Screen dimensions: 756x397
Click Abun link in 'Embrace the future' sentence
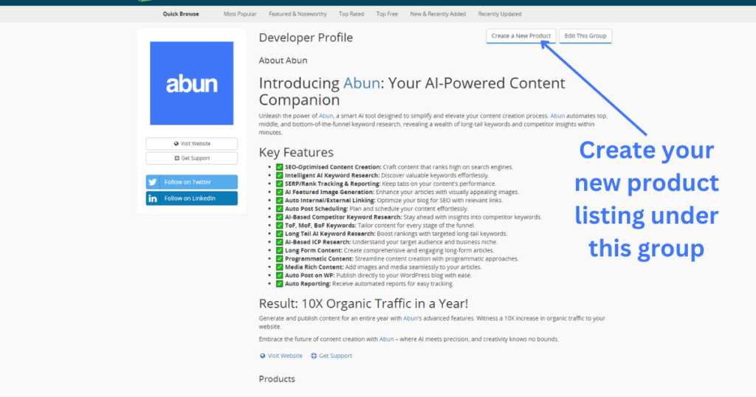[x=386, y=339]
